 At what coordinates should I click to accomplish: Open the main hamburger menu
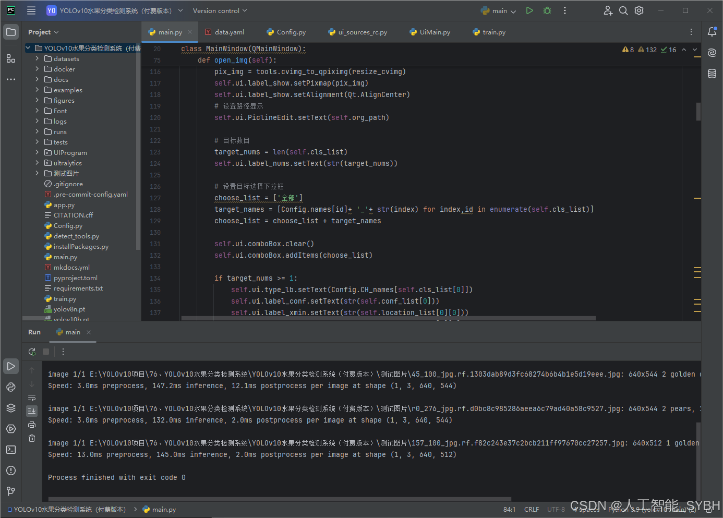coord(31,10)
